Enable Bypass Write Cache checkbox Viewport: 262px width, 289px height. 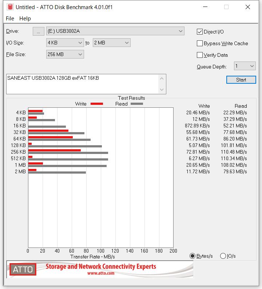point(200,43)
